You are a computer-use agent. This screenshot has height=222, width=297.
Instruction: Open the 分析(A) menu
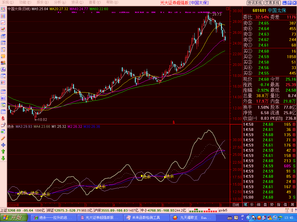pos(60,2)
